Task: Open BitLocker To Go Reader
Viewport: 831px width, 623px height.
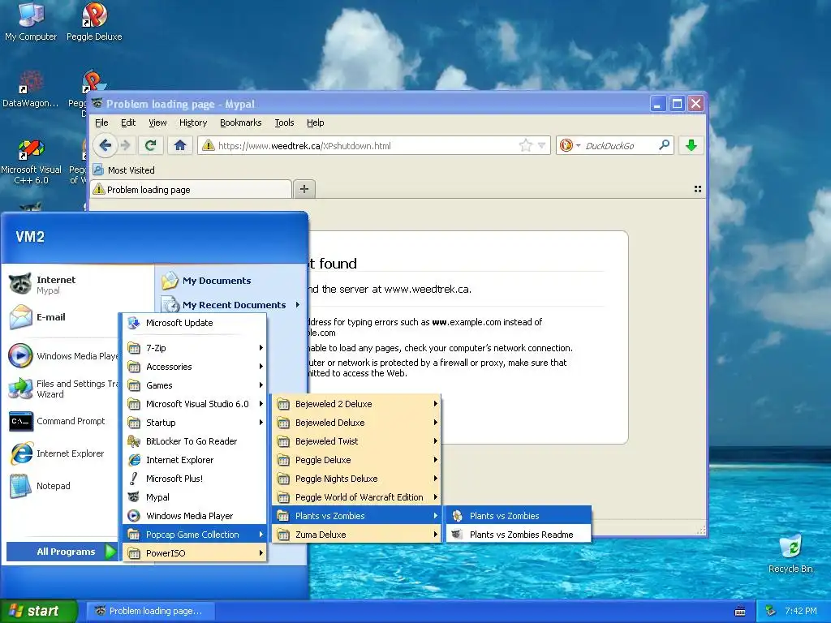Action: pyautogui.click(x=195, y=441)
